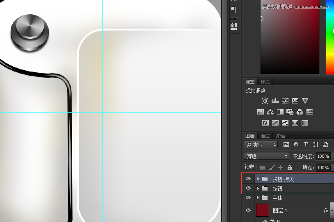The width and height of the screenshot is (334, 222).
Task: Click the folder icon of 主体 group
Action: [x=265, y=198]
